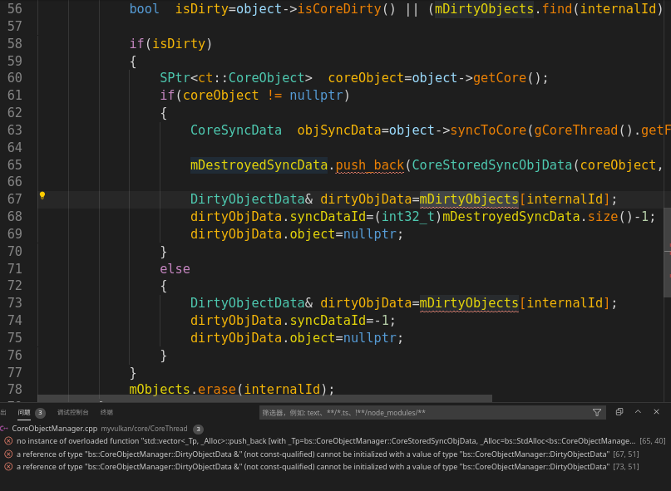This screenshot has height=491, width=671.
Task: Select the CoreObjectManager.cpp row in problems list
Action: tap(336, 429)
